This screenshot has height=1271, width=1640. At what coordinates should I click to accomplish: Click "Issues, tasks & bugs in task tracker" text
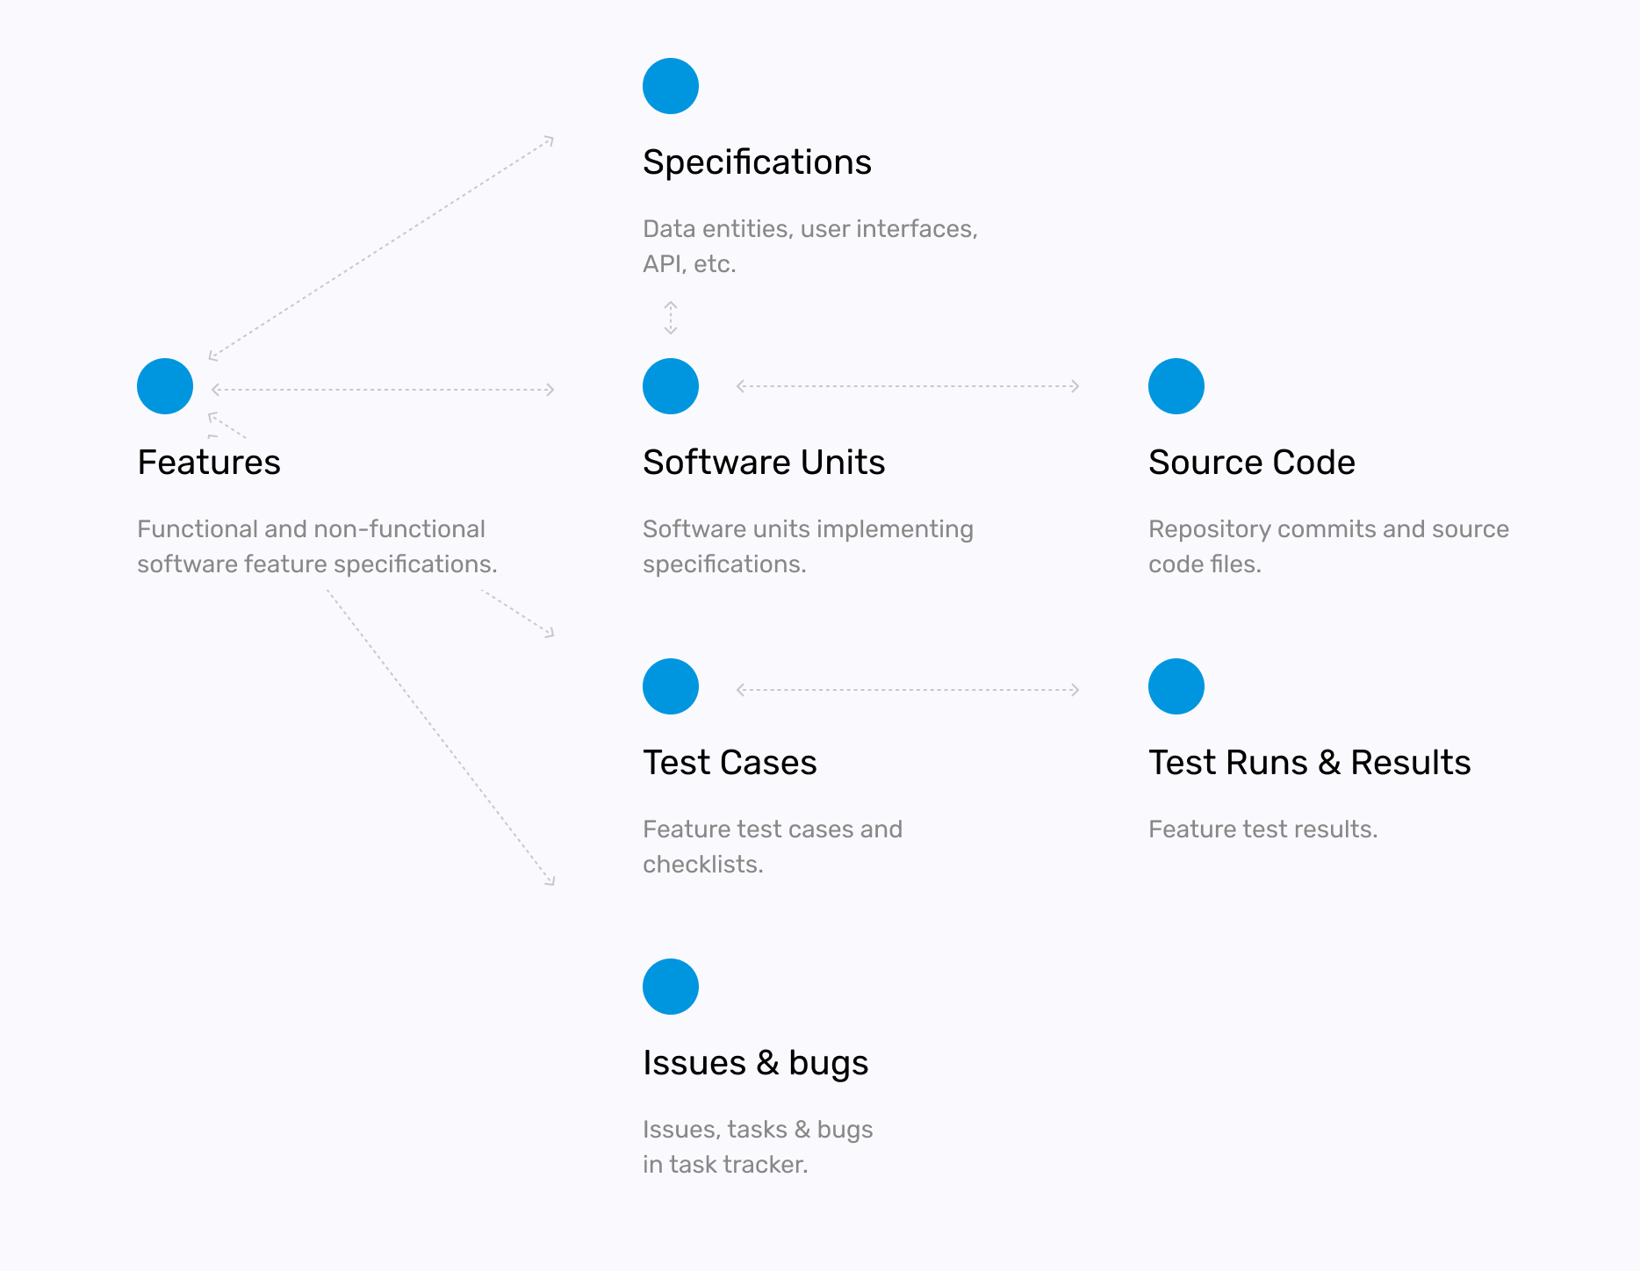coord(757,1146)
